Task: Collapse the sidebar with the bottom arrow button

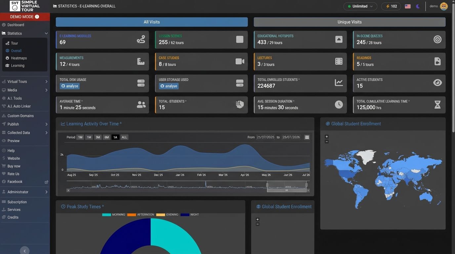Action: [x=24, y=251]
